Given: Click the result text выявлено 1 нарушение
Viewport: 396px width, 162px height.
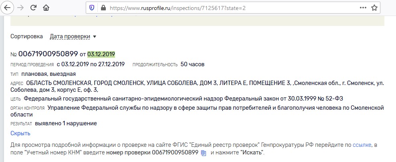Looking at the screenshot, I should click(x=66, y=124).
